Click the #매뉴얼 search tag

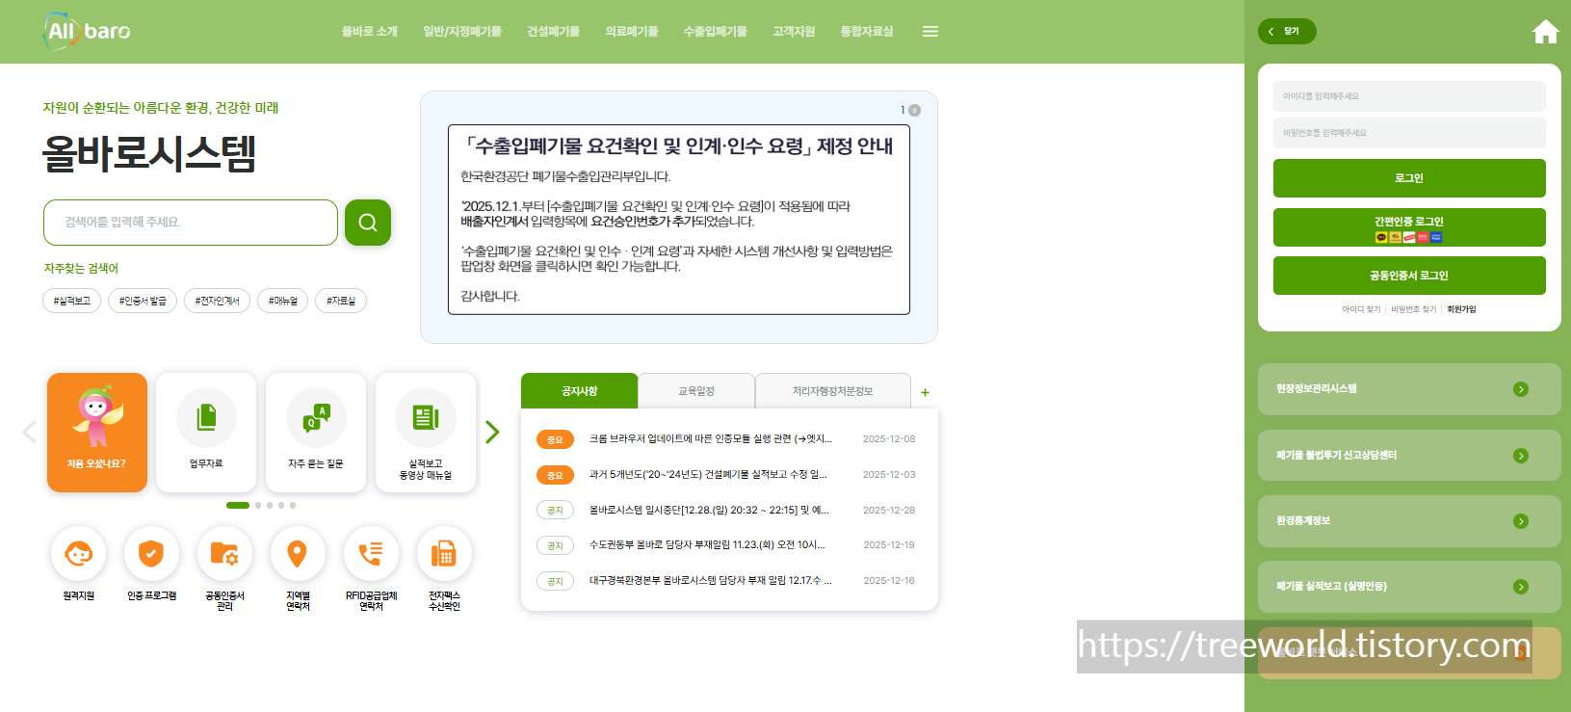click(283, 301)
